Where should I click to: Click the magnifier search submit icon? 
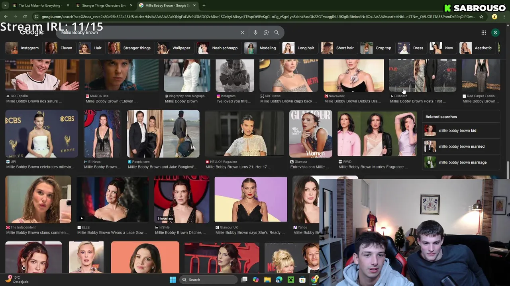pos(277,33)
